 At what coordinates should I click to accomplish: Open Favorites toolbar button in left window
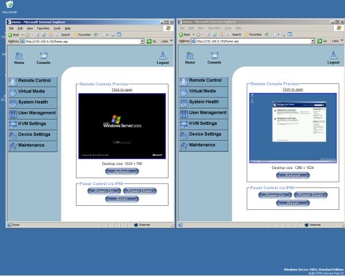pyautogui.click(x=82, y=34)
